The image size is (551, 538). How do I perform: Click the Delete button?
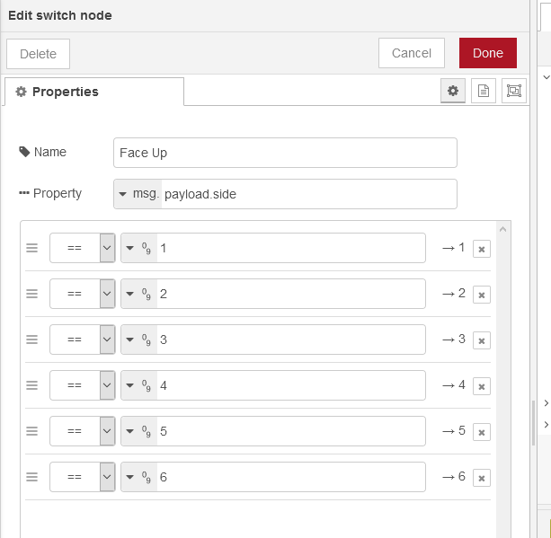point(39,54)
